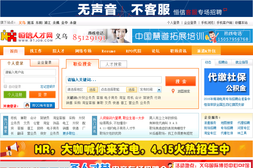Click 企业登录 link in top bar
Screen dimensions: 253x168
190,23
